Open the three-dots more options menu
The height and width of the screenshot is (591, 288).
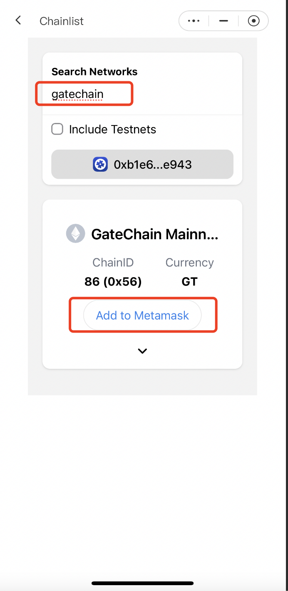[x=194, y=21]
